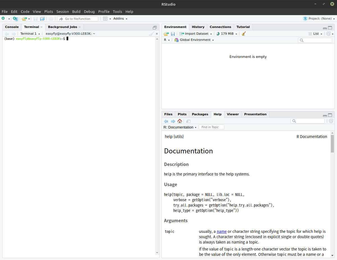Minimize the Help pane
The image size is (337, 260).
coord(325,115)
